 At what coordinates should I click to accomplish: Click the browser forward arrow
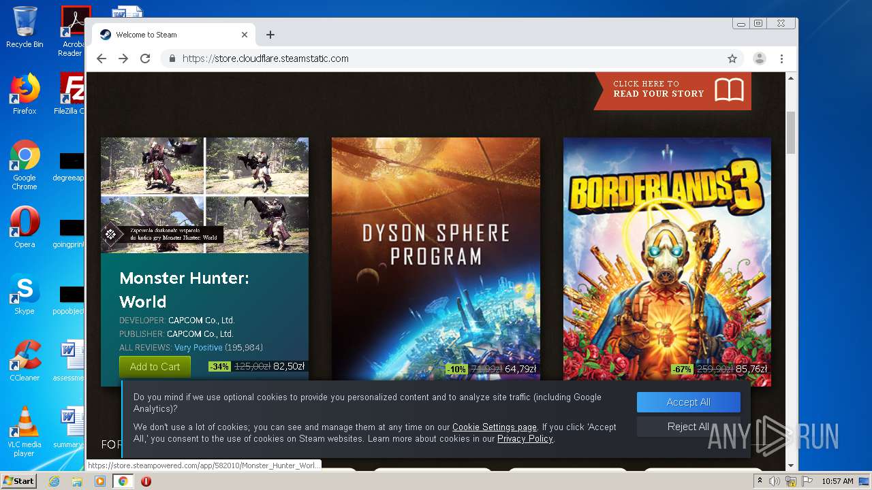click(123, 59)
